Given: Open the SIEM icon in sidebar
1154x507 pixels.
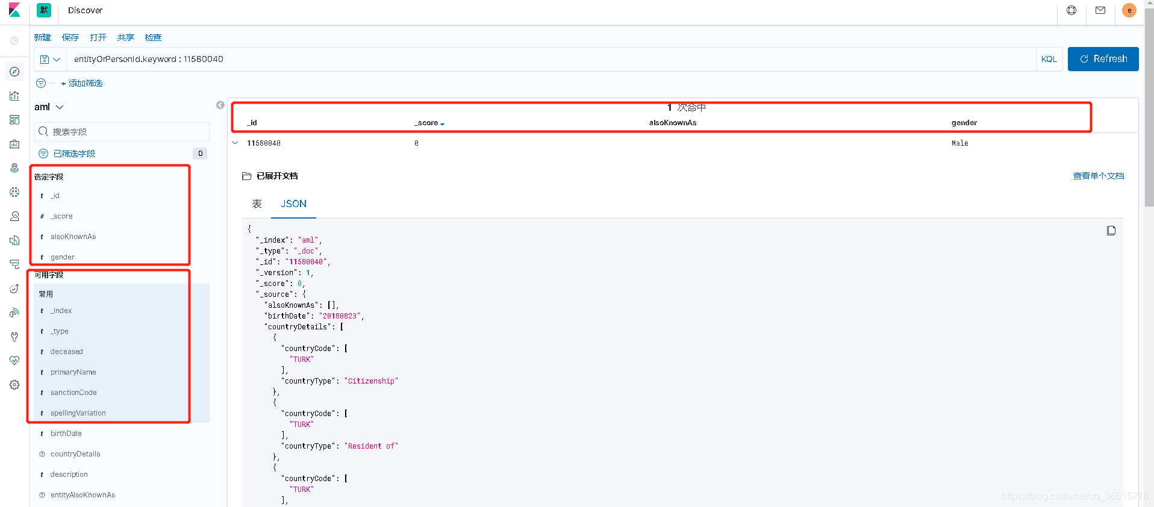Looking at the screenshot, I should [x=14, y=313].
